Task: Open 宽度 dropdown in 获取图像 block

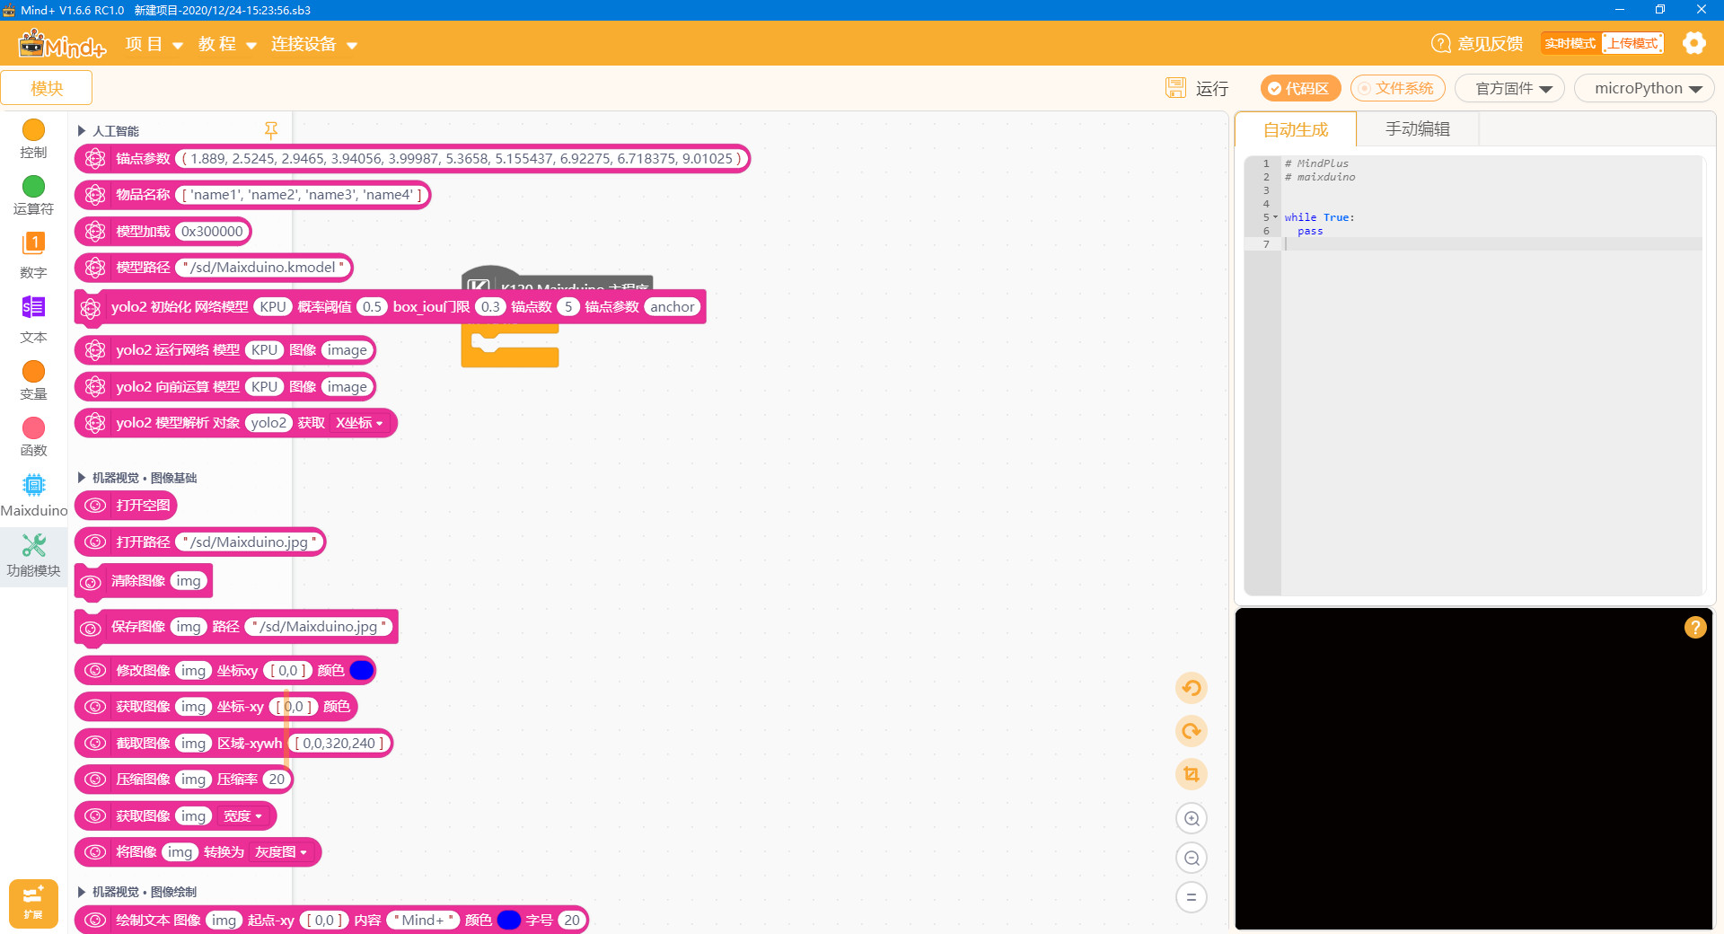Action: point(242,816)
